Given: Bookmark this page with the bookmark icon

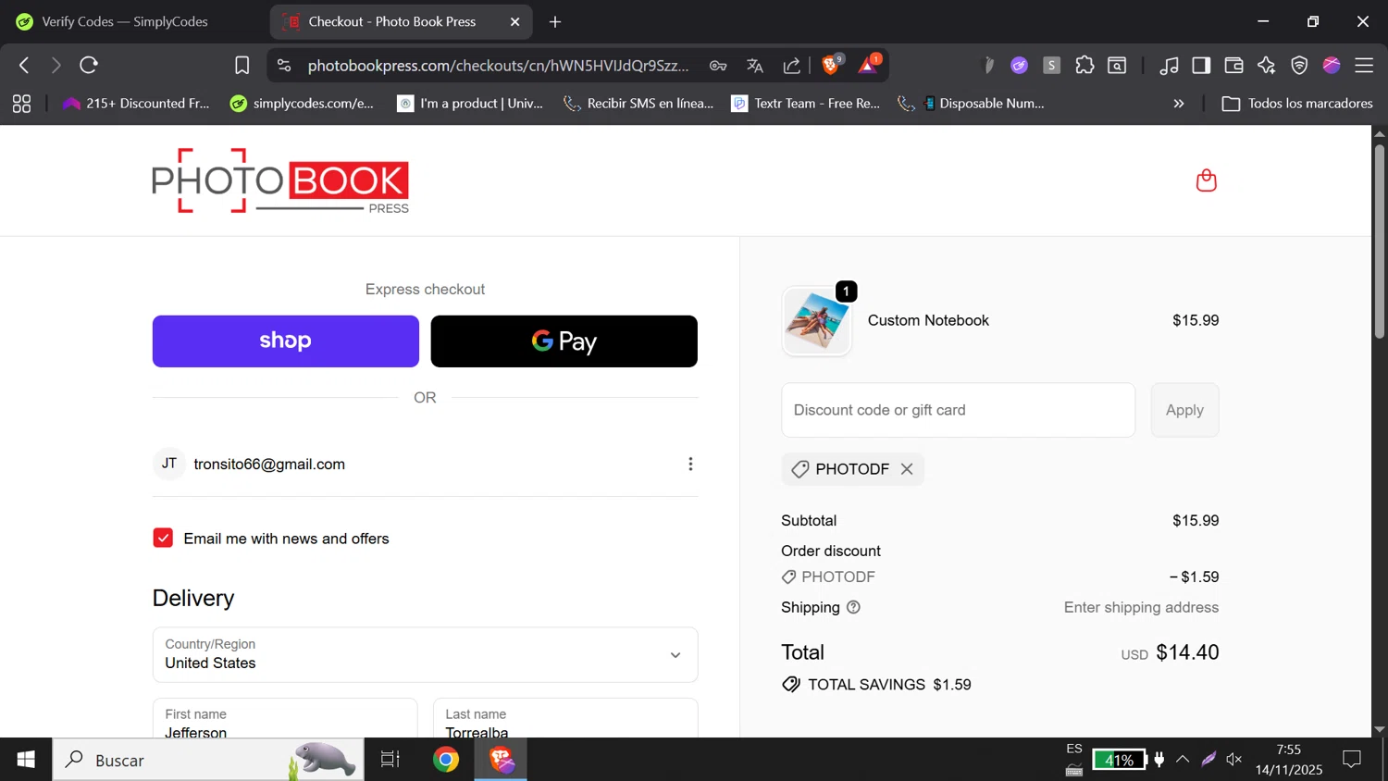Looking at the screenshot, I should (x=242, y=65).
